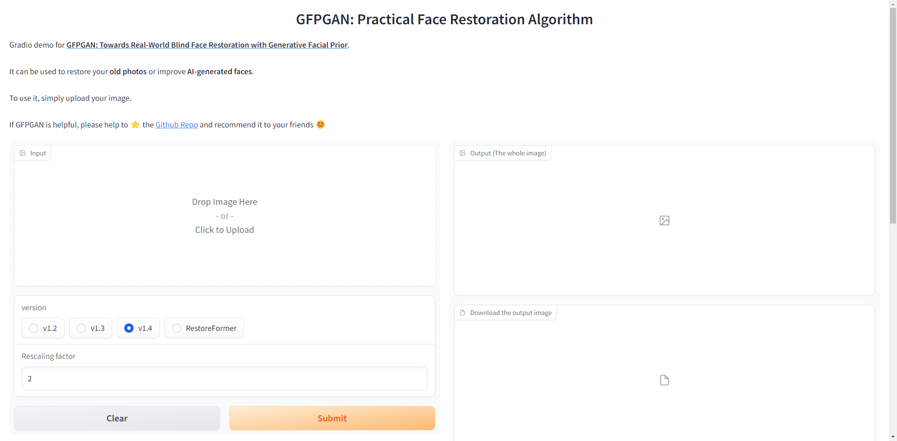Choose the v1.4 version radio button
The width and height of the screenshot is (897, 441).
(x=129, y=328)
